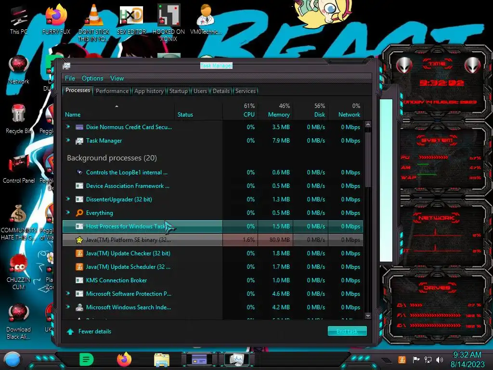Open the View menu
Image resolution: width=493 pixels, height=370 pixels.
[x=117, y=79]
